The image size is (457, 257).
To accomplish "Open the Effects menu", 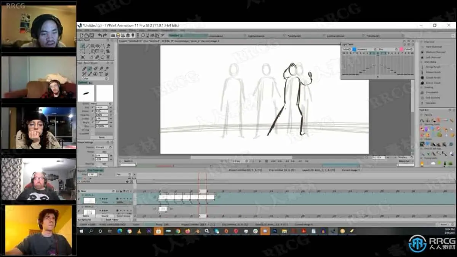I will tap(132, 30).
